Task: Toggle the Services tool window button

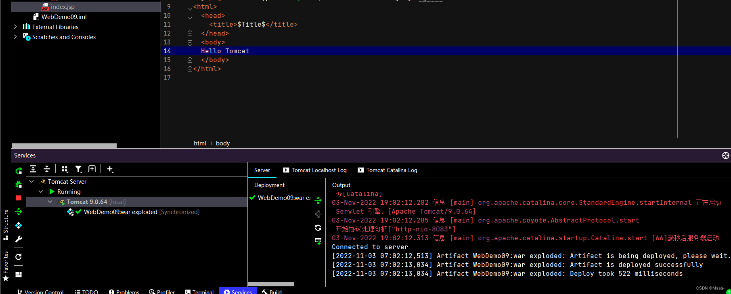Action: click(238, 291)
